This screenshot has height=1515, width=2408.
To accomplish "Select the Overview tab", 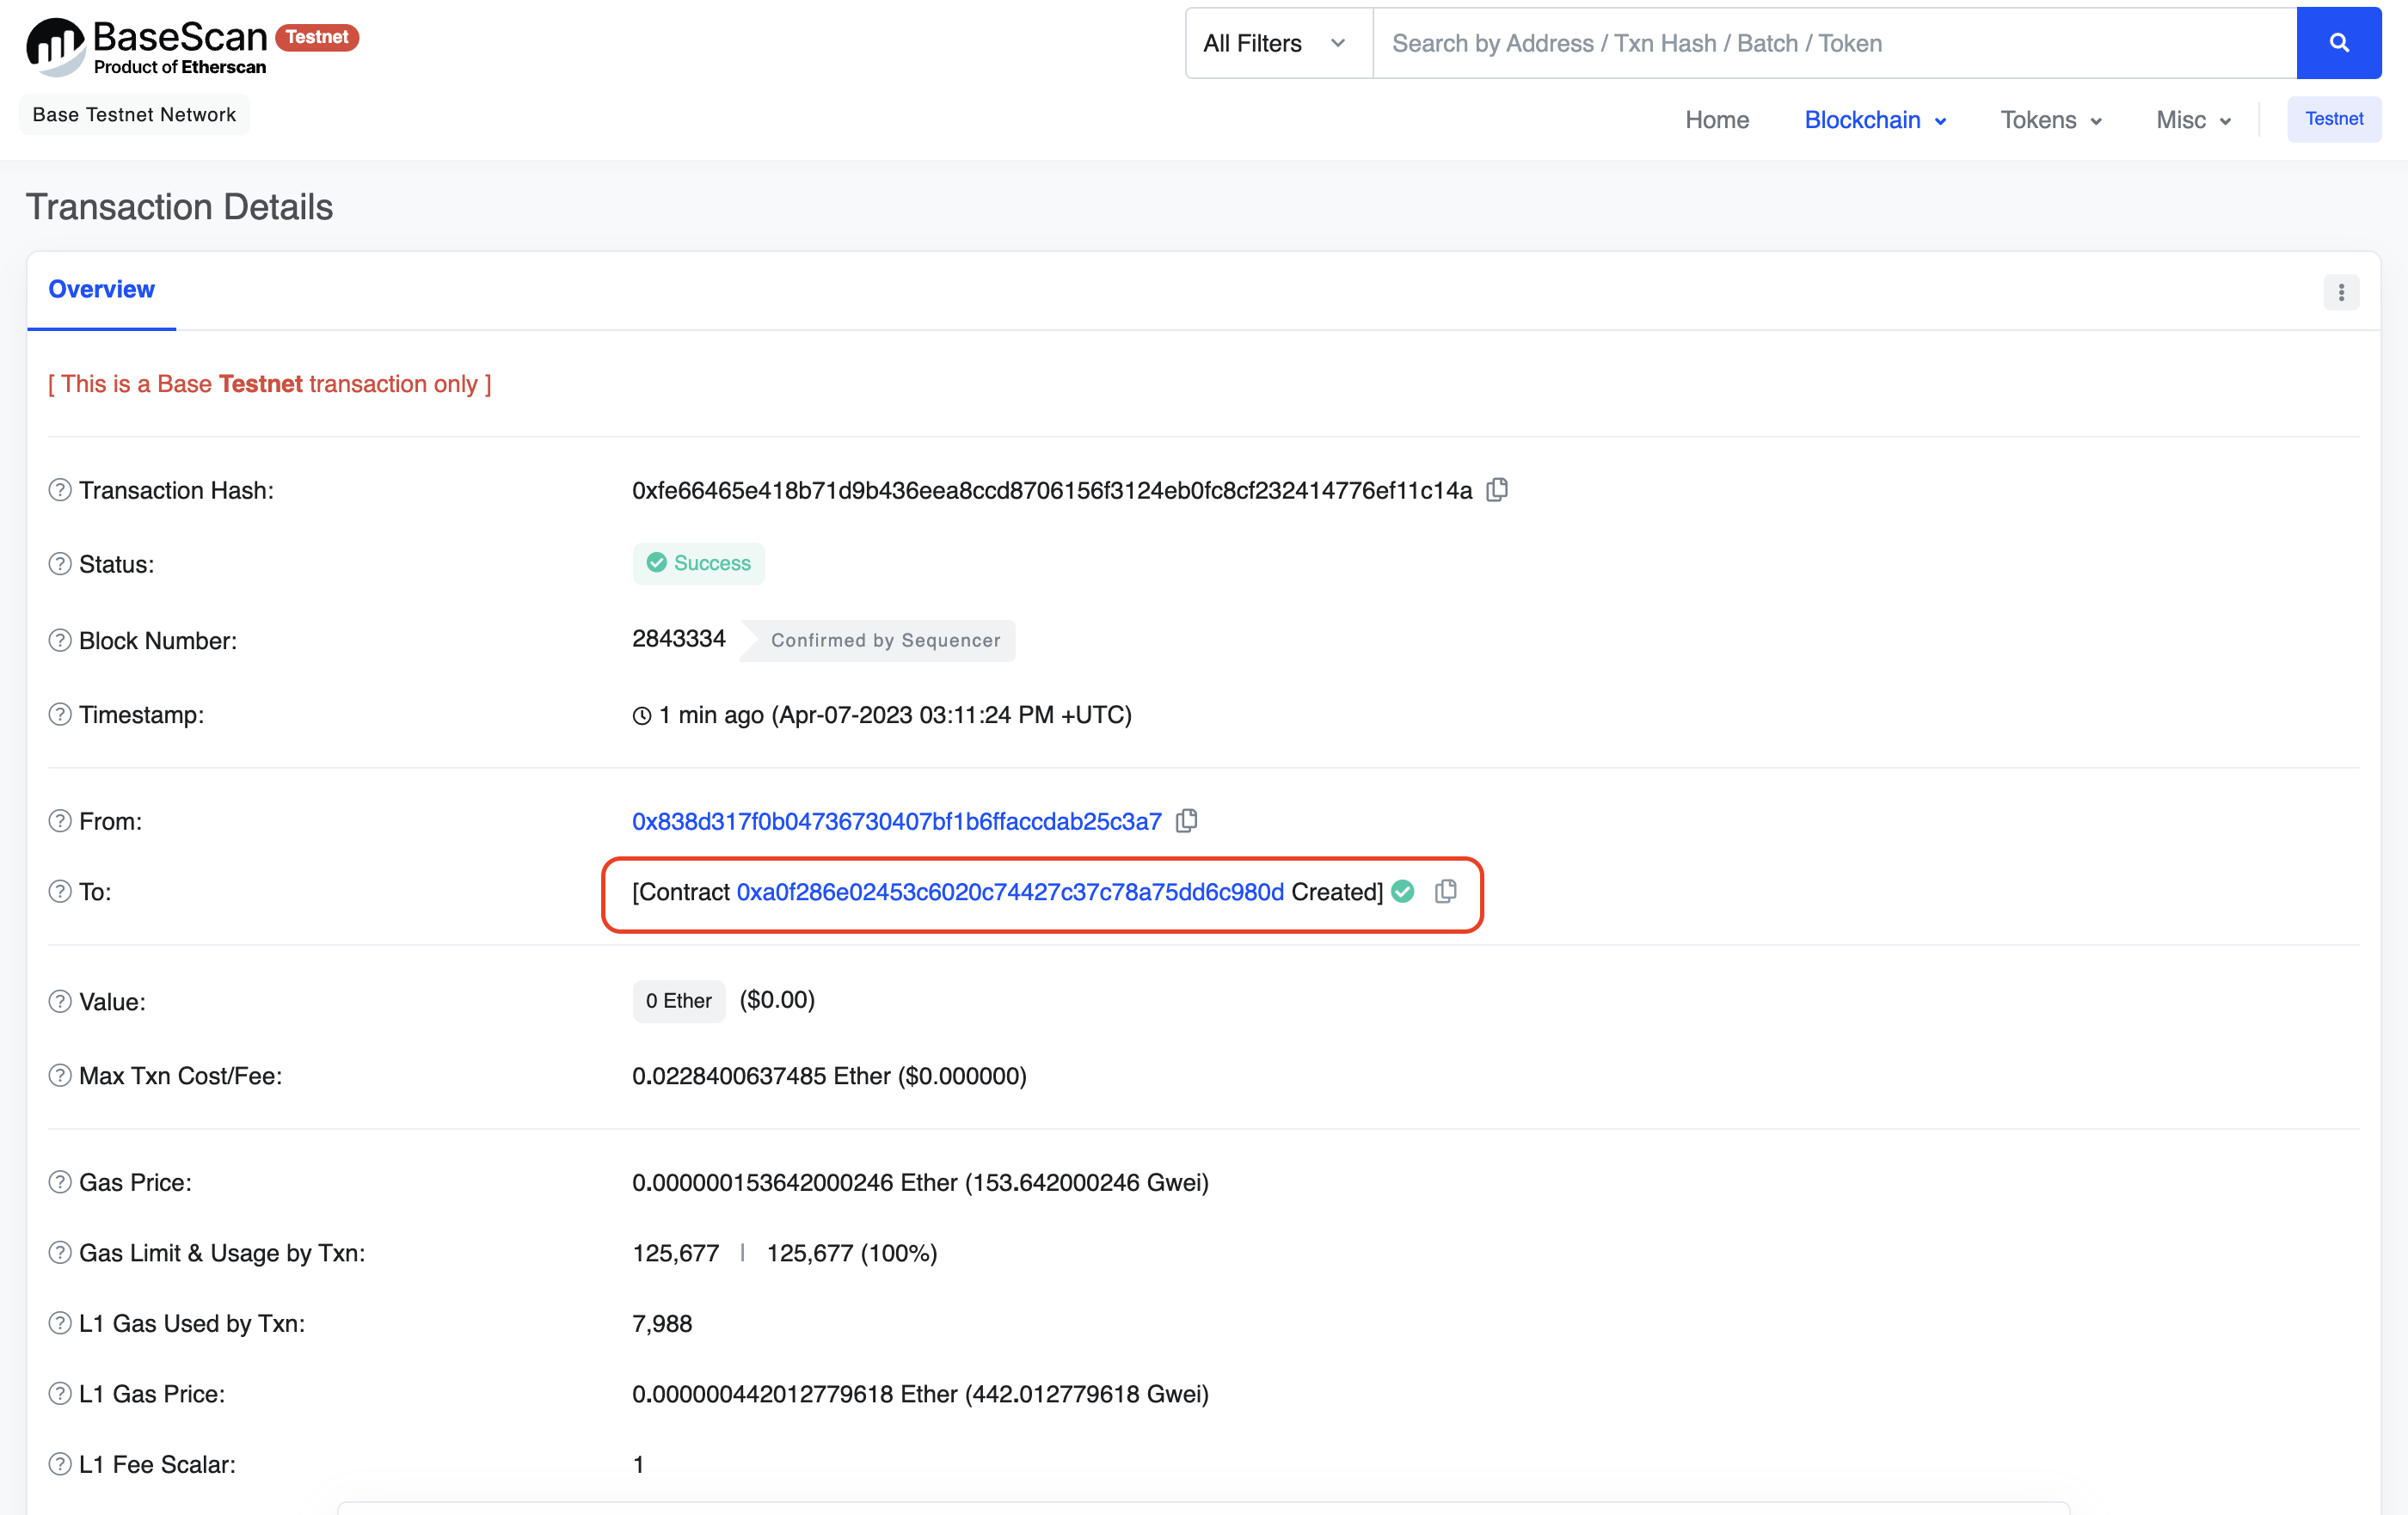I will coord(101,289).
